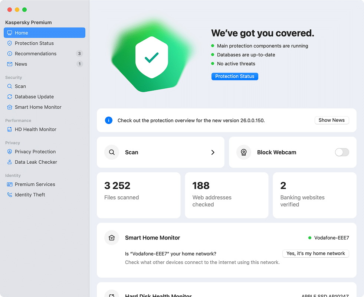Select Data Leak Checker in the sidebar
This screenshot has height=297, width=364.
point(45,162)
